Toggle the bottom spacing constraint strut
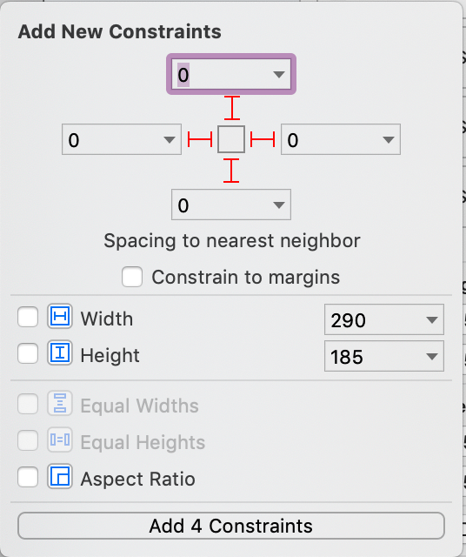The height and width of the screenshot is (557, 466). (231, 171)
